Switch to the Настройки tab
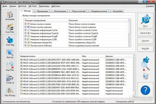The image size is (156, 104). point(116,11)
